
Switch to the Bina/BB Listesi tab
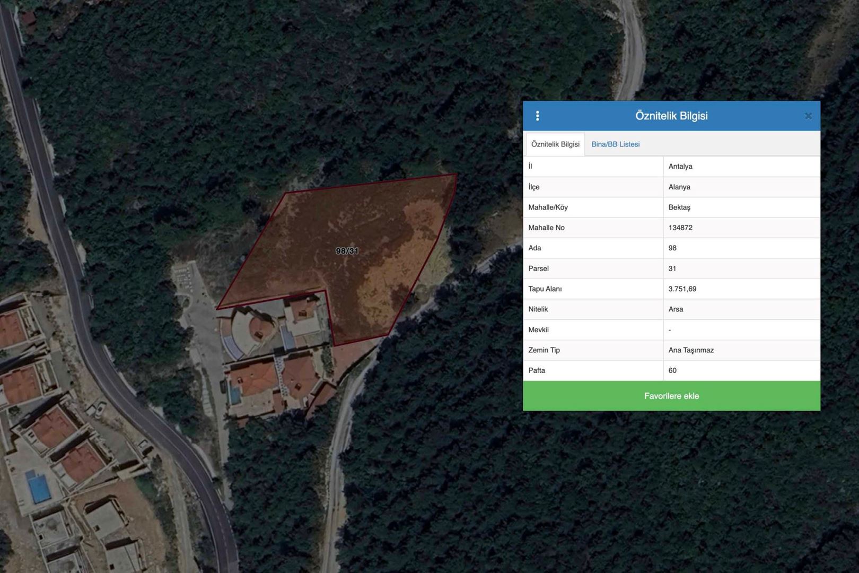click(615, 144)
